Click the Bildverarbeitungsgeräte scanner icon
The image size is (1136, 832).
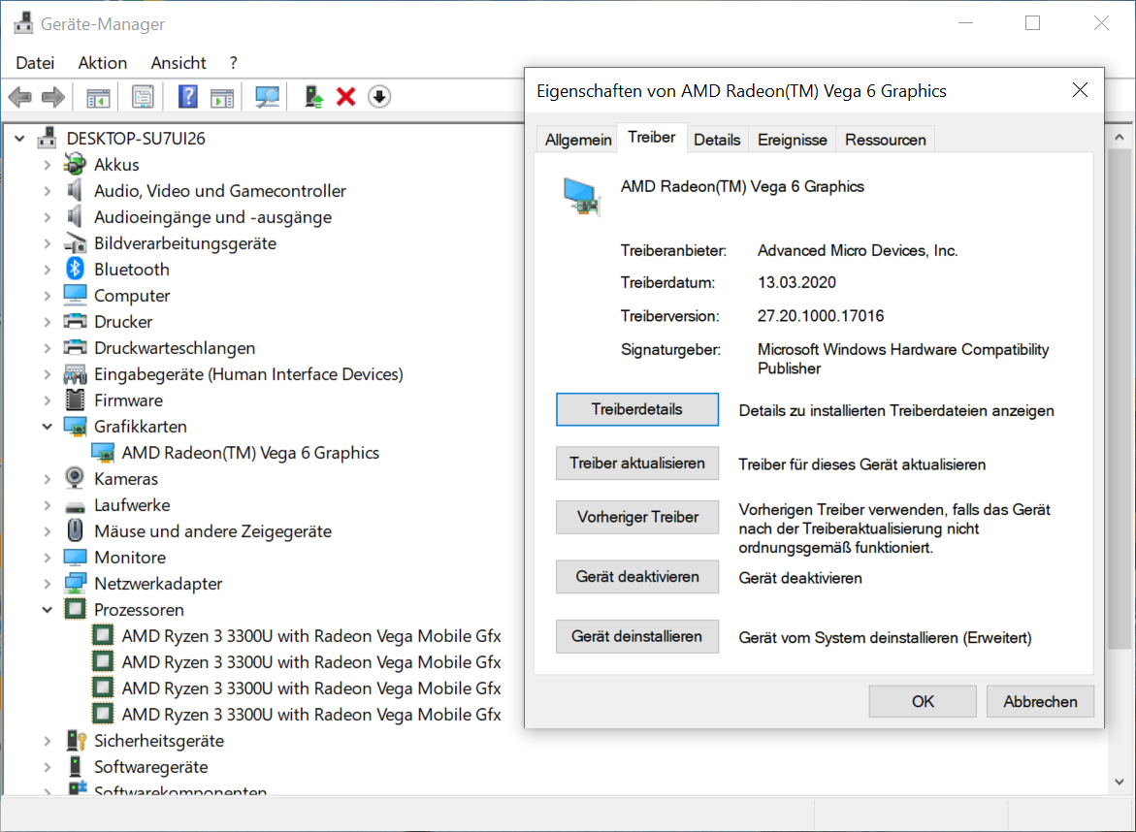[75, 244]
